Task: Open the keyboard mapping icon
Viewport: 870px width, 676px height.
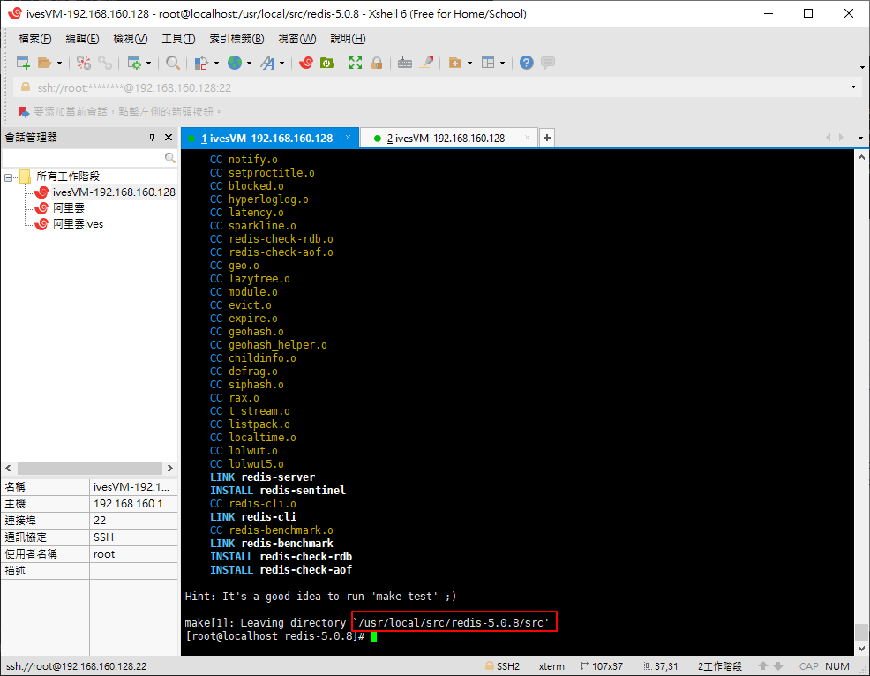Action: pos(405,63)
